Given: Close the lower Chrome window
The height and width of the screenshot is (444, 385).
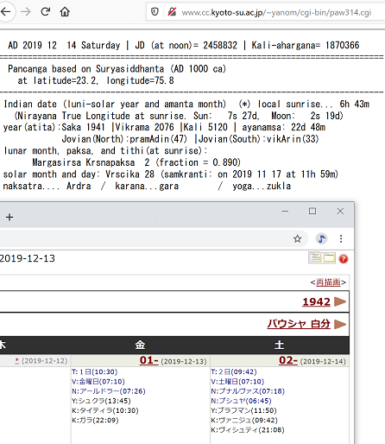Looking at the screenshot, I should pyautogui.click(x=340, y=212).
